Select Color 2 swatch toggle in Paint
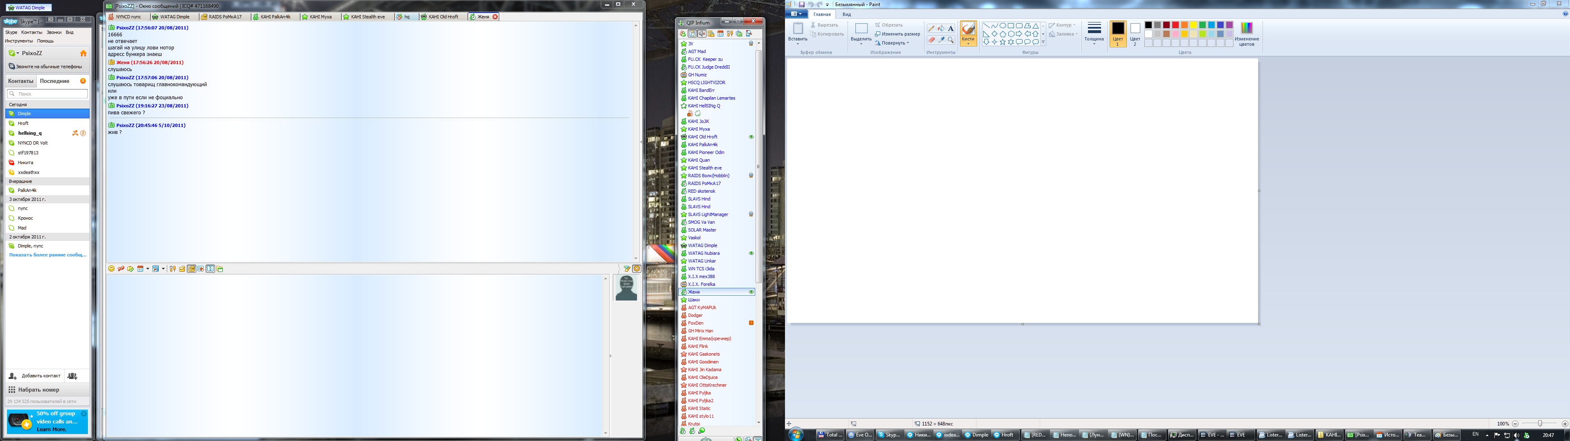The height and width of the screenshot is (441, 1570). (x=1135, y=33)
